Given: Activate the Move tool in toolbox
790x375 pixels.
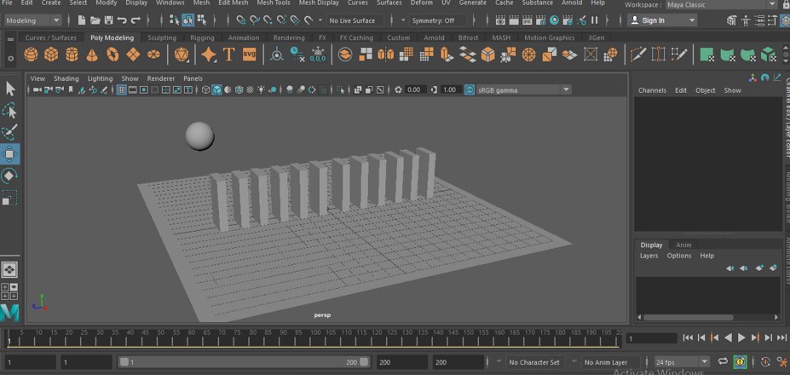Looking at the screenshot, I should (10, 153).
